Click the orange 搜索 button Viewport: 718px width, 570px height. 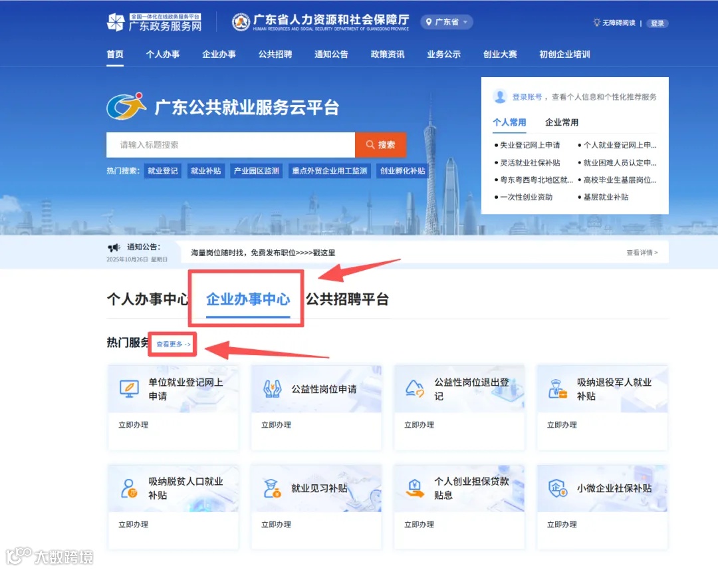380,145
